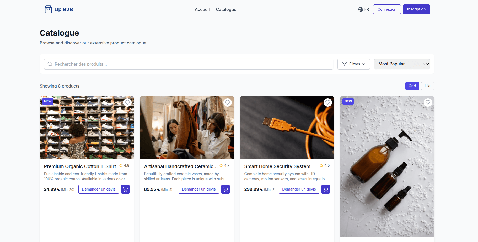The image size is (478, 242).
Task: Click the Inscription button
Action: (x=416, y=9)
